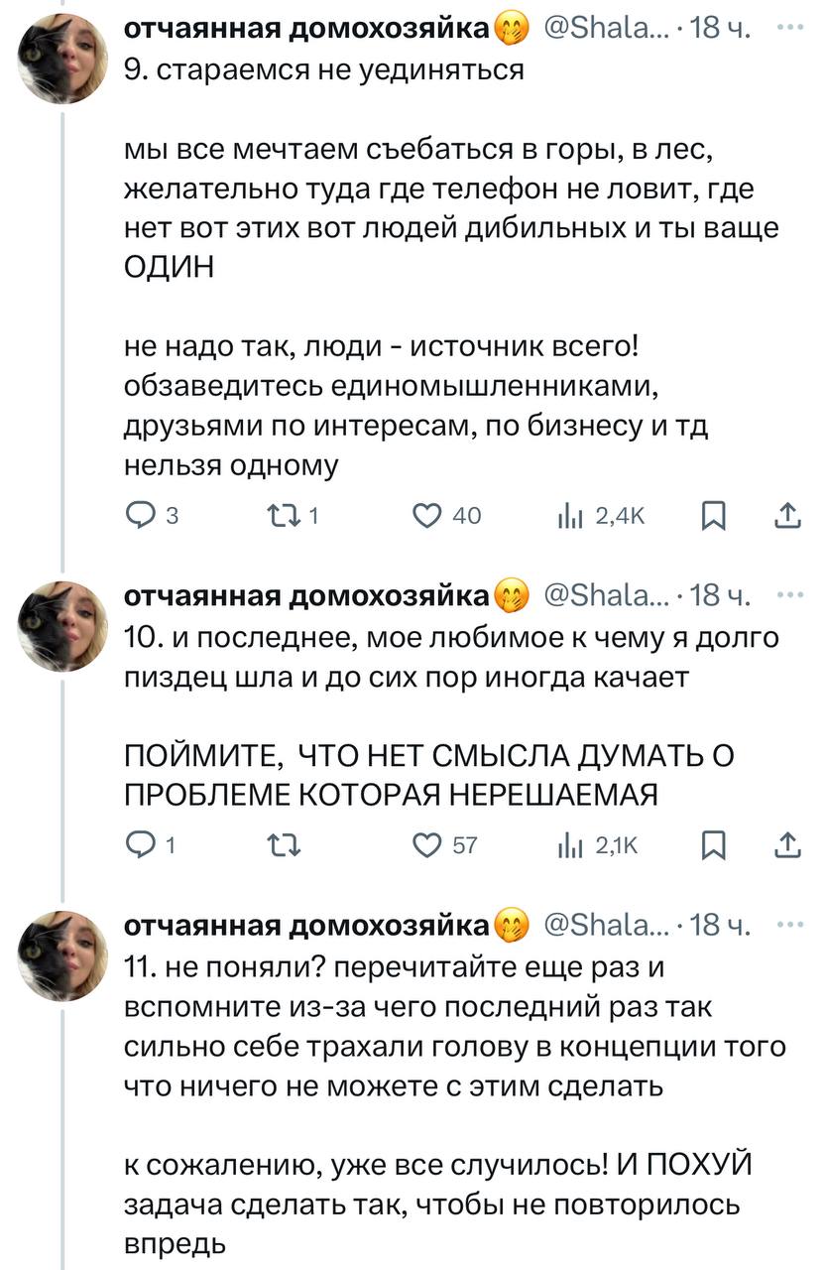Open @Shala handle on tweet 11
Image resolution: width=825 pixels, height=1270 pixels.
605,925
